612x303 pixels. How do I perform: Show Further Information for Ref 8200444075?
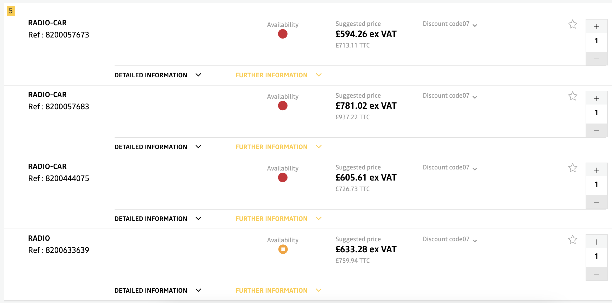click(x=279, y=219)
